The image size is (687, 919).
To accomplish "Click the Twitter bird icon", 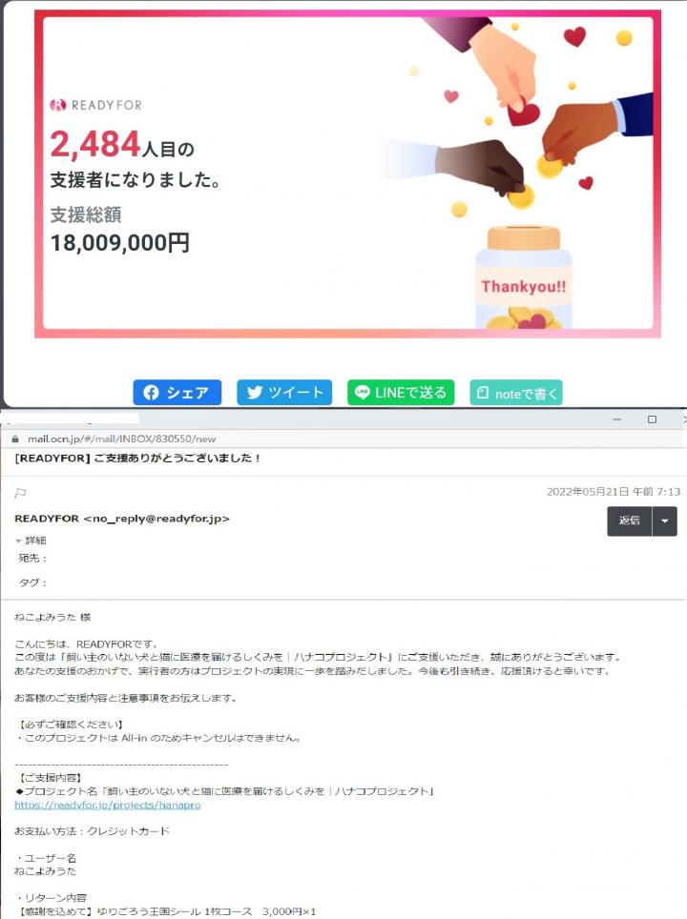I will pos(255,392).
